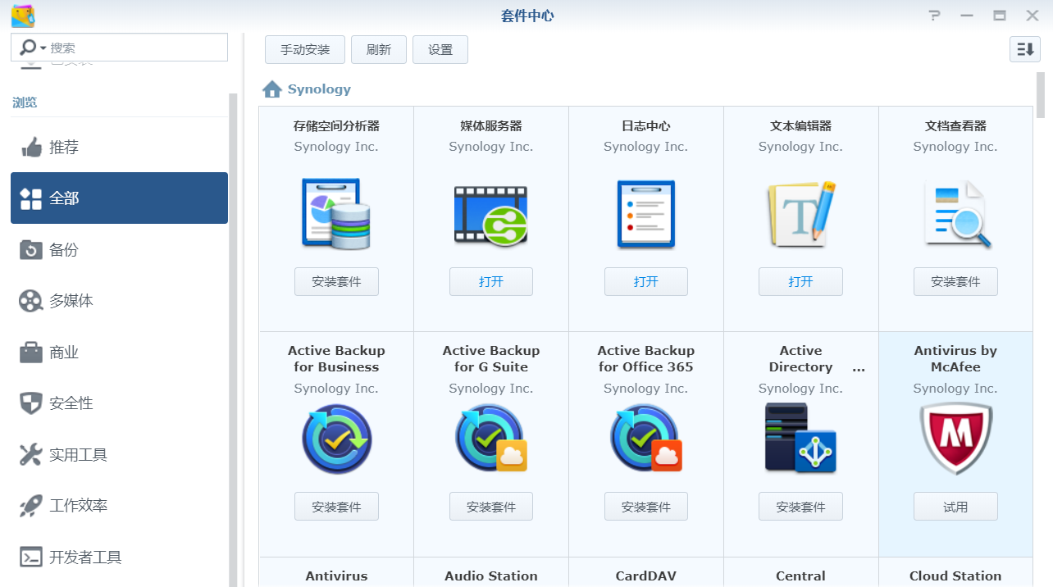This screenshot has height=587, width=1053.
Task: Install Active Backup for Office 365 package
Action: click(x=645, y=507)
